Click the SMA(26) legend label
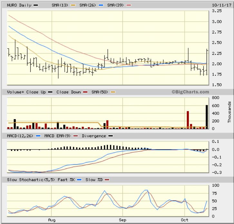Image resolution: width=234 pixels, height=224 pixels. pyautogui.click(x=87, y=5)
